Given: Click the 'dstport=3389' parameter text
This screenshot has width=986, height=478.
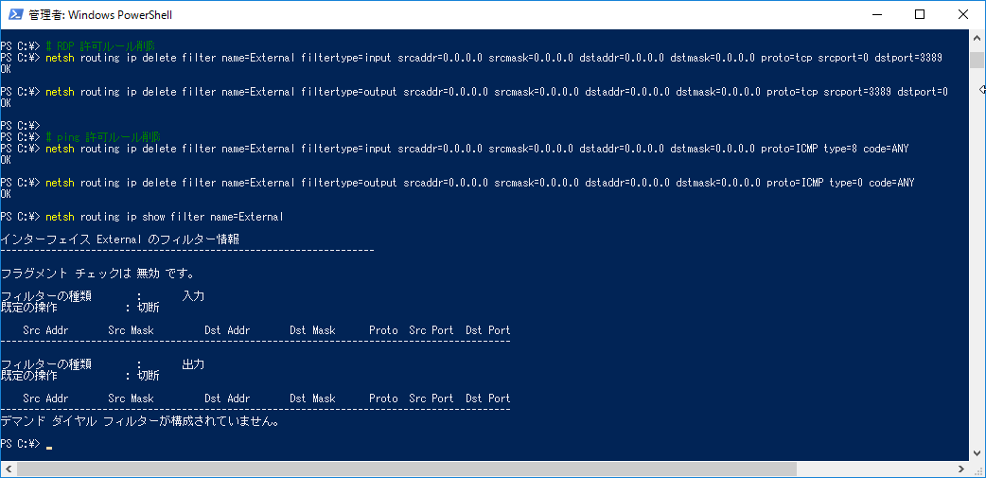Looking at the screenshot, I should (908, 58).
